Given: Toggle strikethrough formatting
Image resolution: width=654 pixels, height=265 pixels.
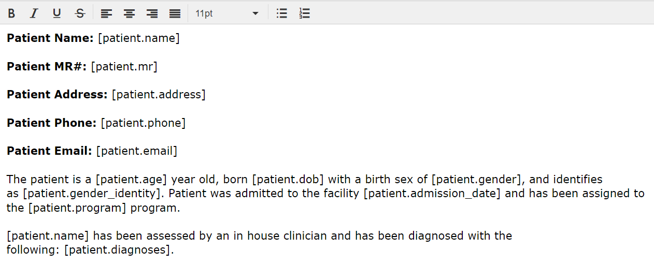Looking at the screenshot, I should click(x=80, y=13).
